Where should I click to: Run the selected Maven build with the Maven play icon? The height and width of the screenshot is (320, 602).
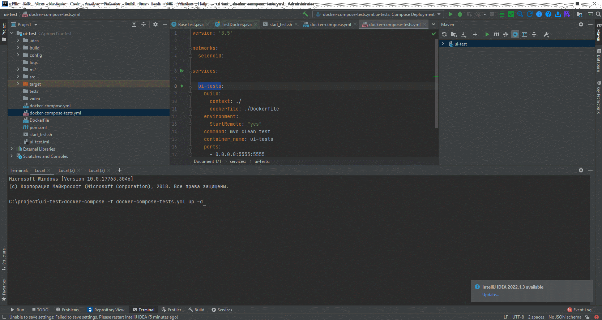click(x=487, y=34)
